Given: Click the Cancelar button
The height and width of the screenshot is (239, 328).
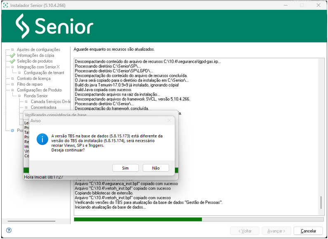Looking at the screenshot, I should (x=308, y=231).
